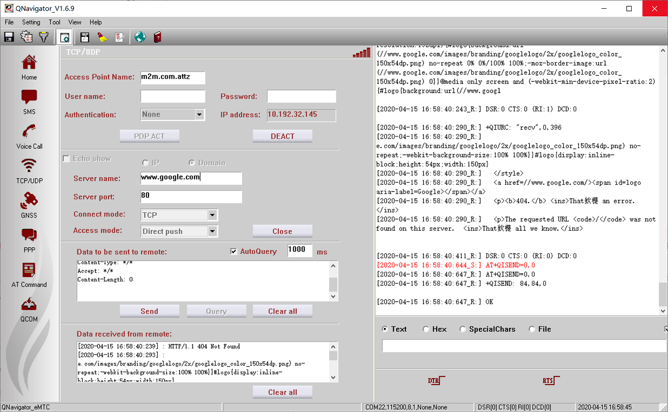Click the Access Point Name field
The width and height of the screenshot is (668, 412).
(172, 77)
